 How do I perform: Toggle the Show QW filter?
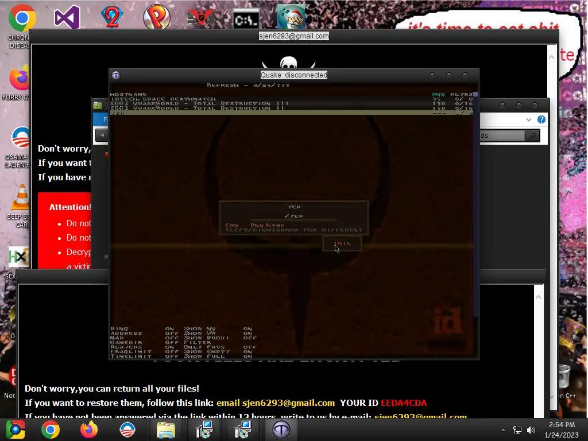pos(218,333)
